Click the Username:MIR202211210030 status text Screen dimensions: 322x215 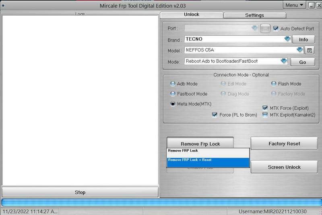click(x=272, y=211)
